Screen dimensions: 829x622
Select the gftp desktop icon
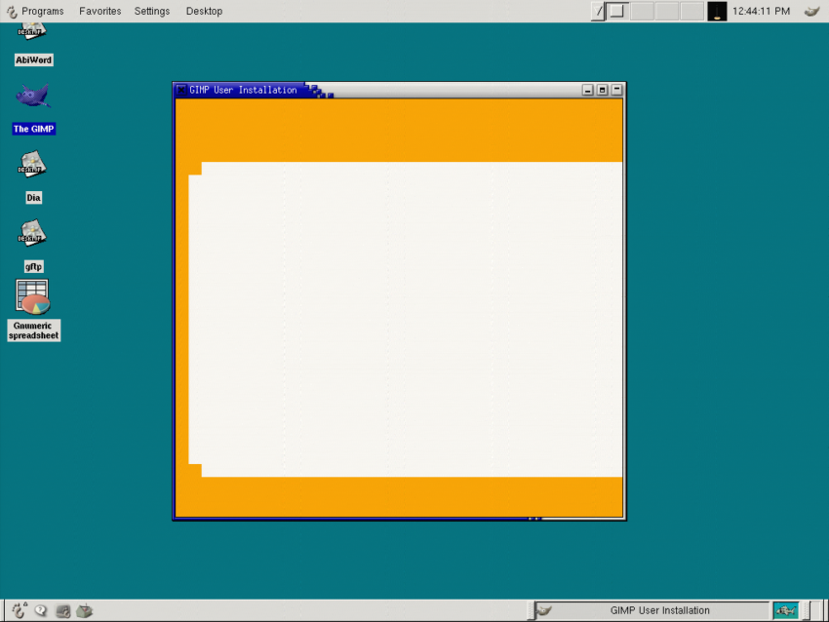[x=32, y=233]
